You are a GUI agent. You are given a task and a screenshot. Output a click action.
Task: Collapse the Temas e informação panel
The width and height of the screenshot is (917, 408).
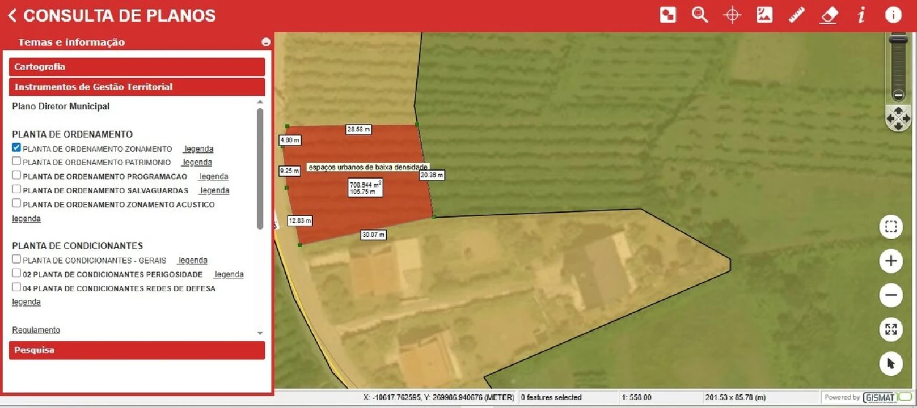point(265,42)
